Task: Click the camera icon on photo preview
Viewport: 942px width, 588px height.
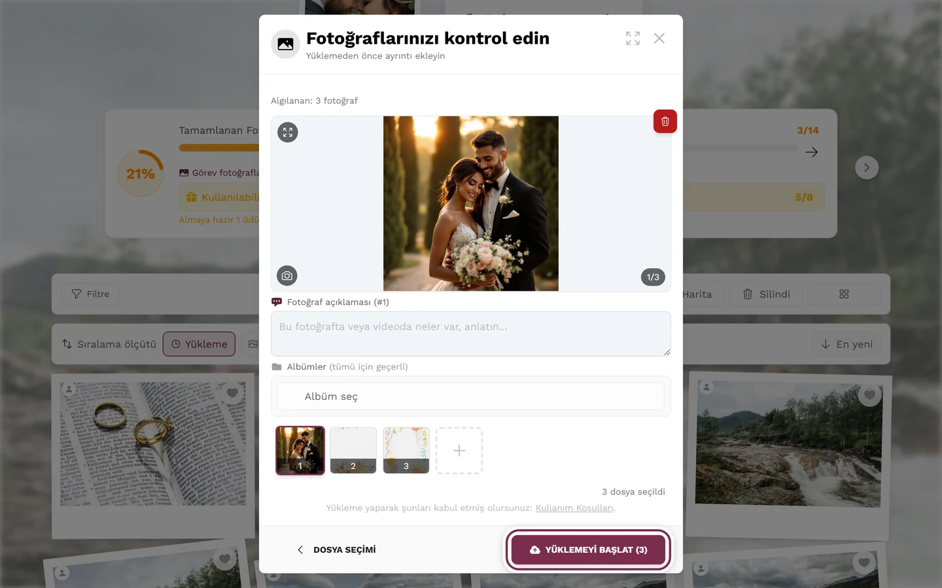Action: coord(287,276)
